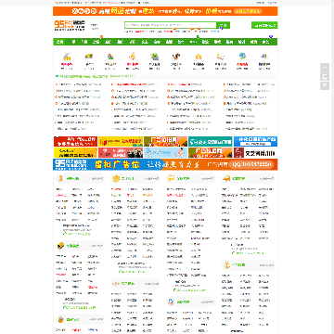The image size is (334, 334).
Task: Click the blue circular-arrows section header icon
Action: (171, 302)
